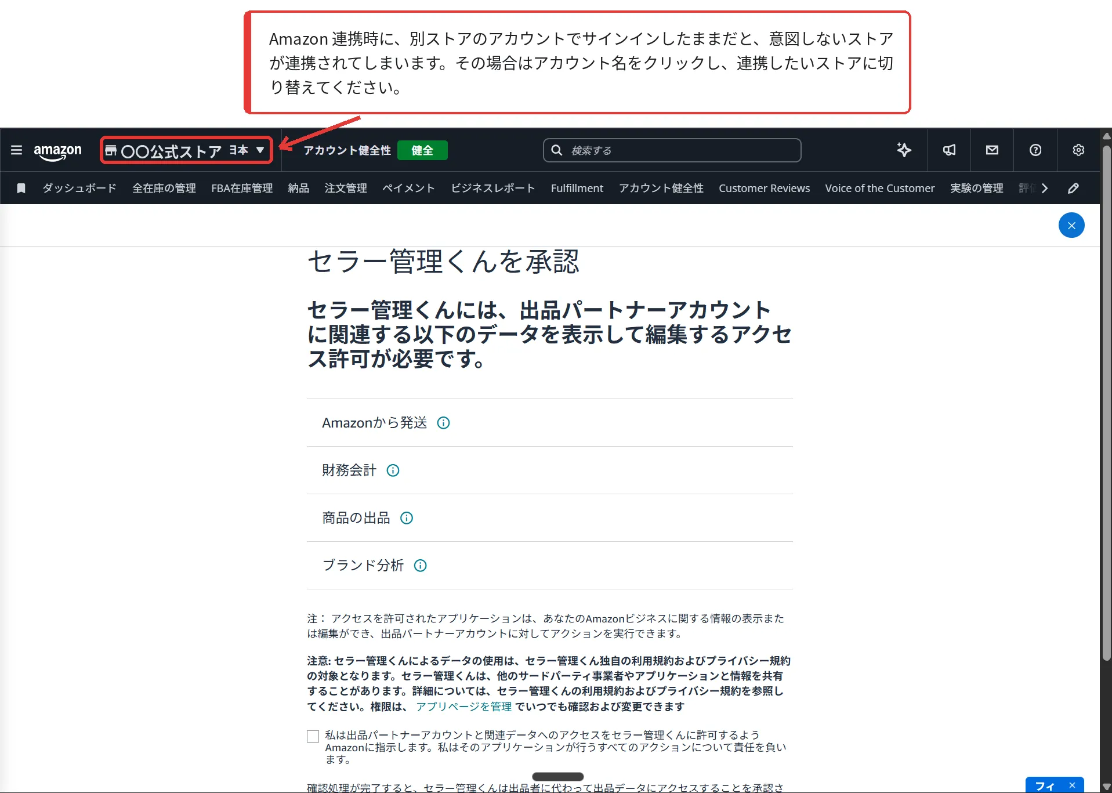This screenshot has width=1112, height=793.
Task: Click the 財務会計 row text
Action: [349, 470]
